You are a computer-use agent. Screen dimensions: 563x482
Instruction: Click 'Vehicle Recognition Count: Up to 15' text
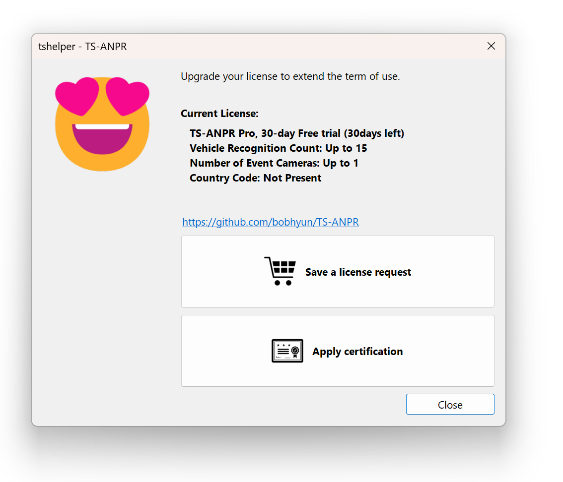point(278,148)
